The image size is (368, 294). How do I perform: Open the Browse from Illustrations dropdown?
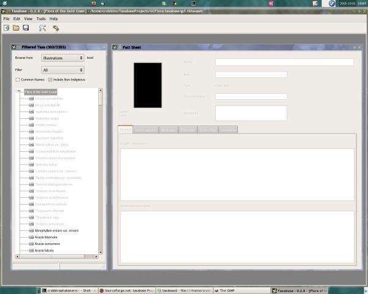click(63, 58)
